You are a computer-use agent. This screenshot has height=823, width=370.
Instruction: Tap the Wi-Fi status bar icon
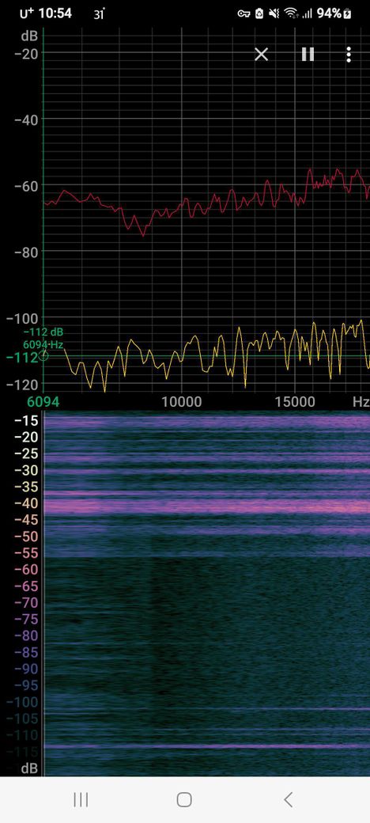click(x=291, y=13)
